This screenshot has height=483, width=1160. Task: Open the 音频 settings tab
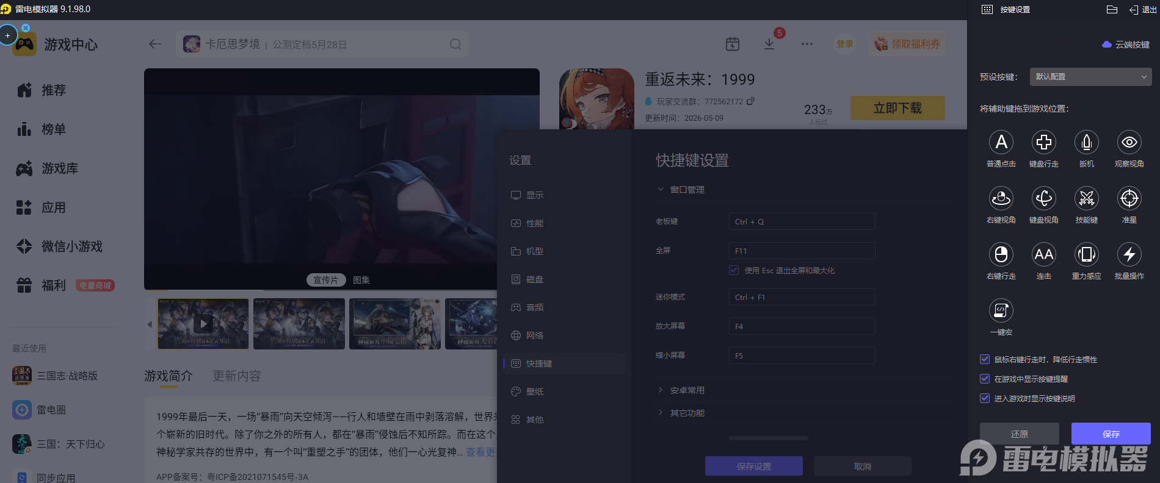tap(564, 307)
